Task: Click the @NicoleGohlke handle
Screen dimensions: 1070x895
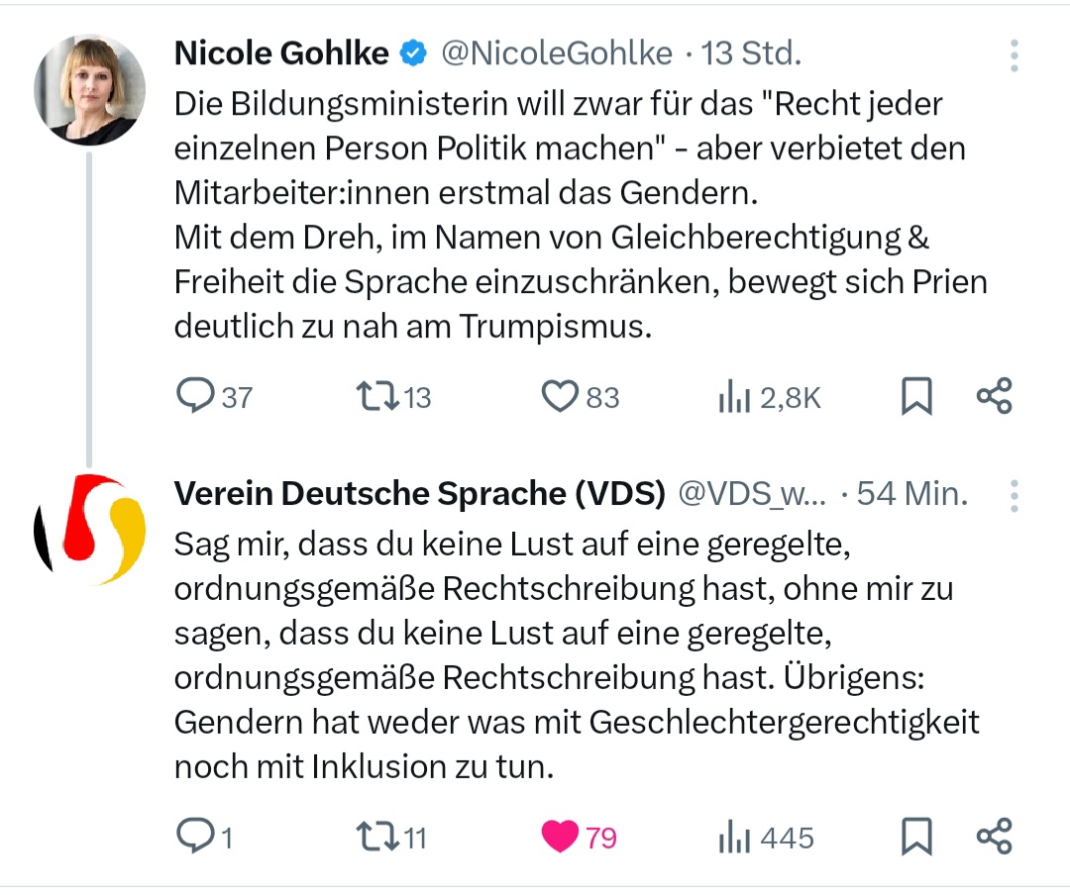Action: pos(556,53)
